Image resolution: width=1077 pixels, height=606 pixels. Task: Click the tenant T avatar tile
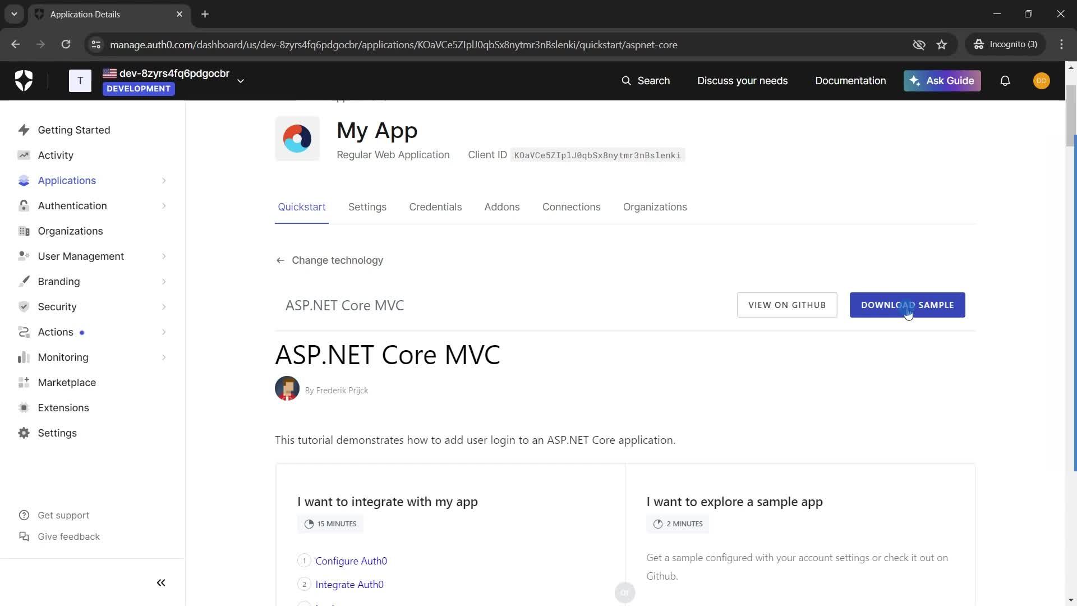(80, 81)
